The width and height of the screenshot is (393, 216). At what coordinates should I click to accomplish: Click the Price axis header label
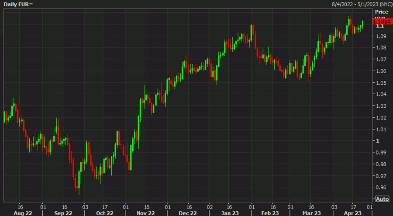(381, 12)
